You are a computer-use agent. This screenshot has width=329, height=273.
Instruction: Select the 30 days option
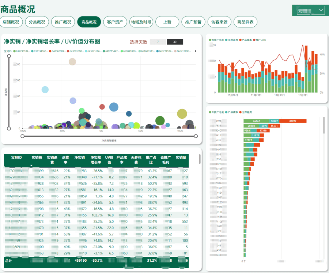[175, 42]
